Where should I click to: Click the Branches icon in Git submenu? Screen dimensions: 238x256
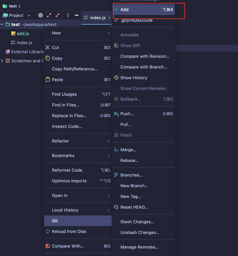tap(116, 175)
